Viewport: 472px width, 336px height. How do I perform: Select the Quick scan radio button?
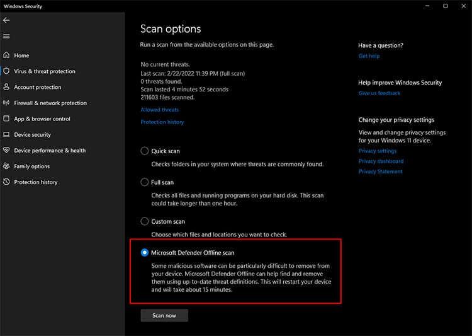(145, 151)
